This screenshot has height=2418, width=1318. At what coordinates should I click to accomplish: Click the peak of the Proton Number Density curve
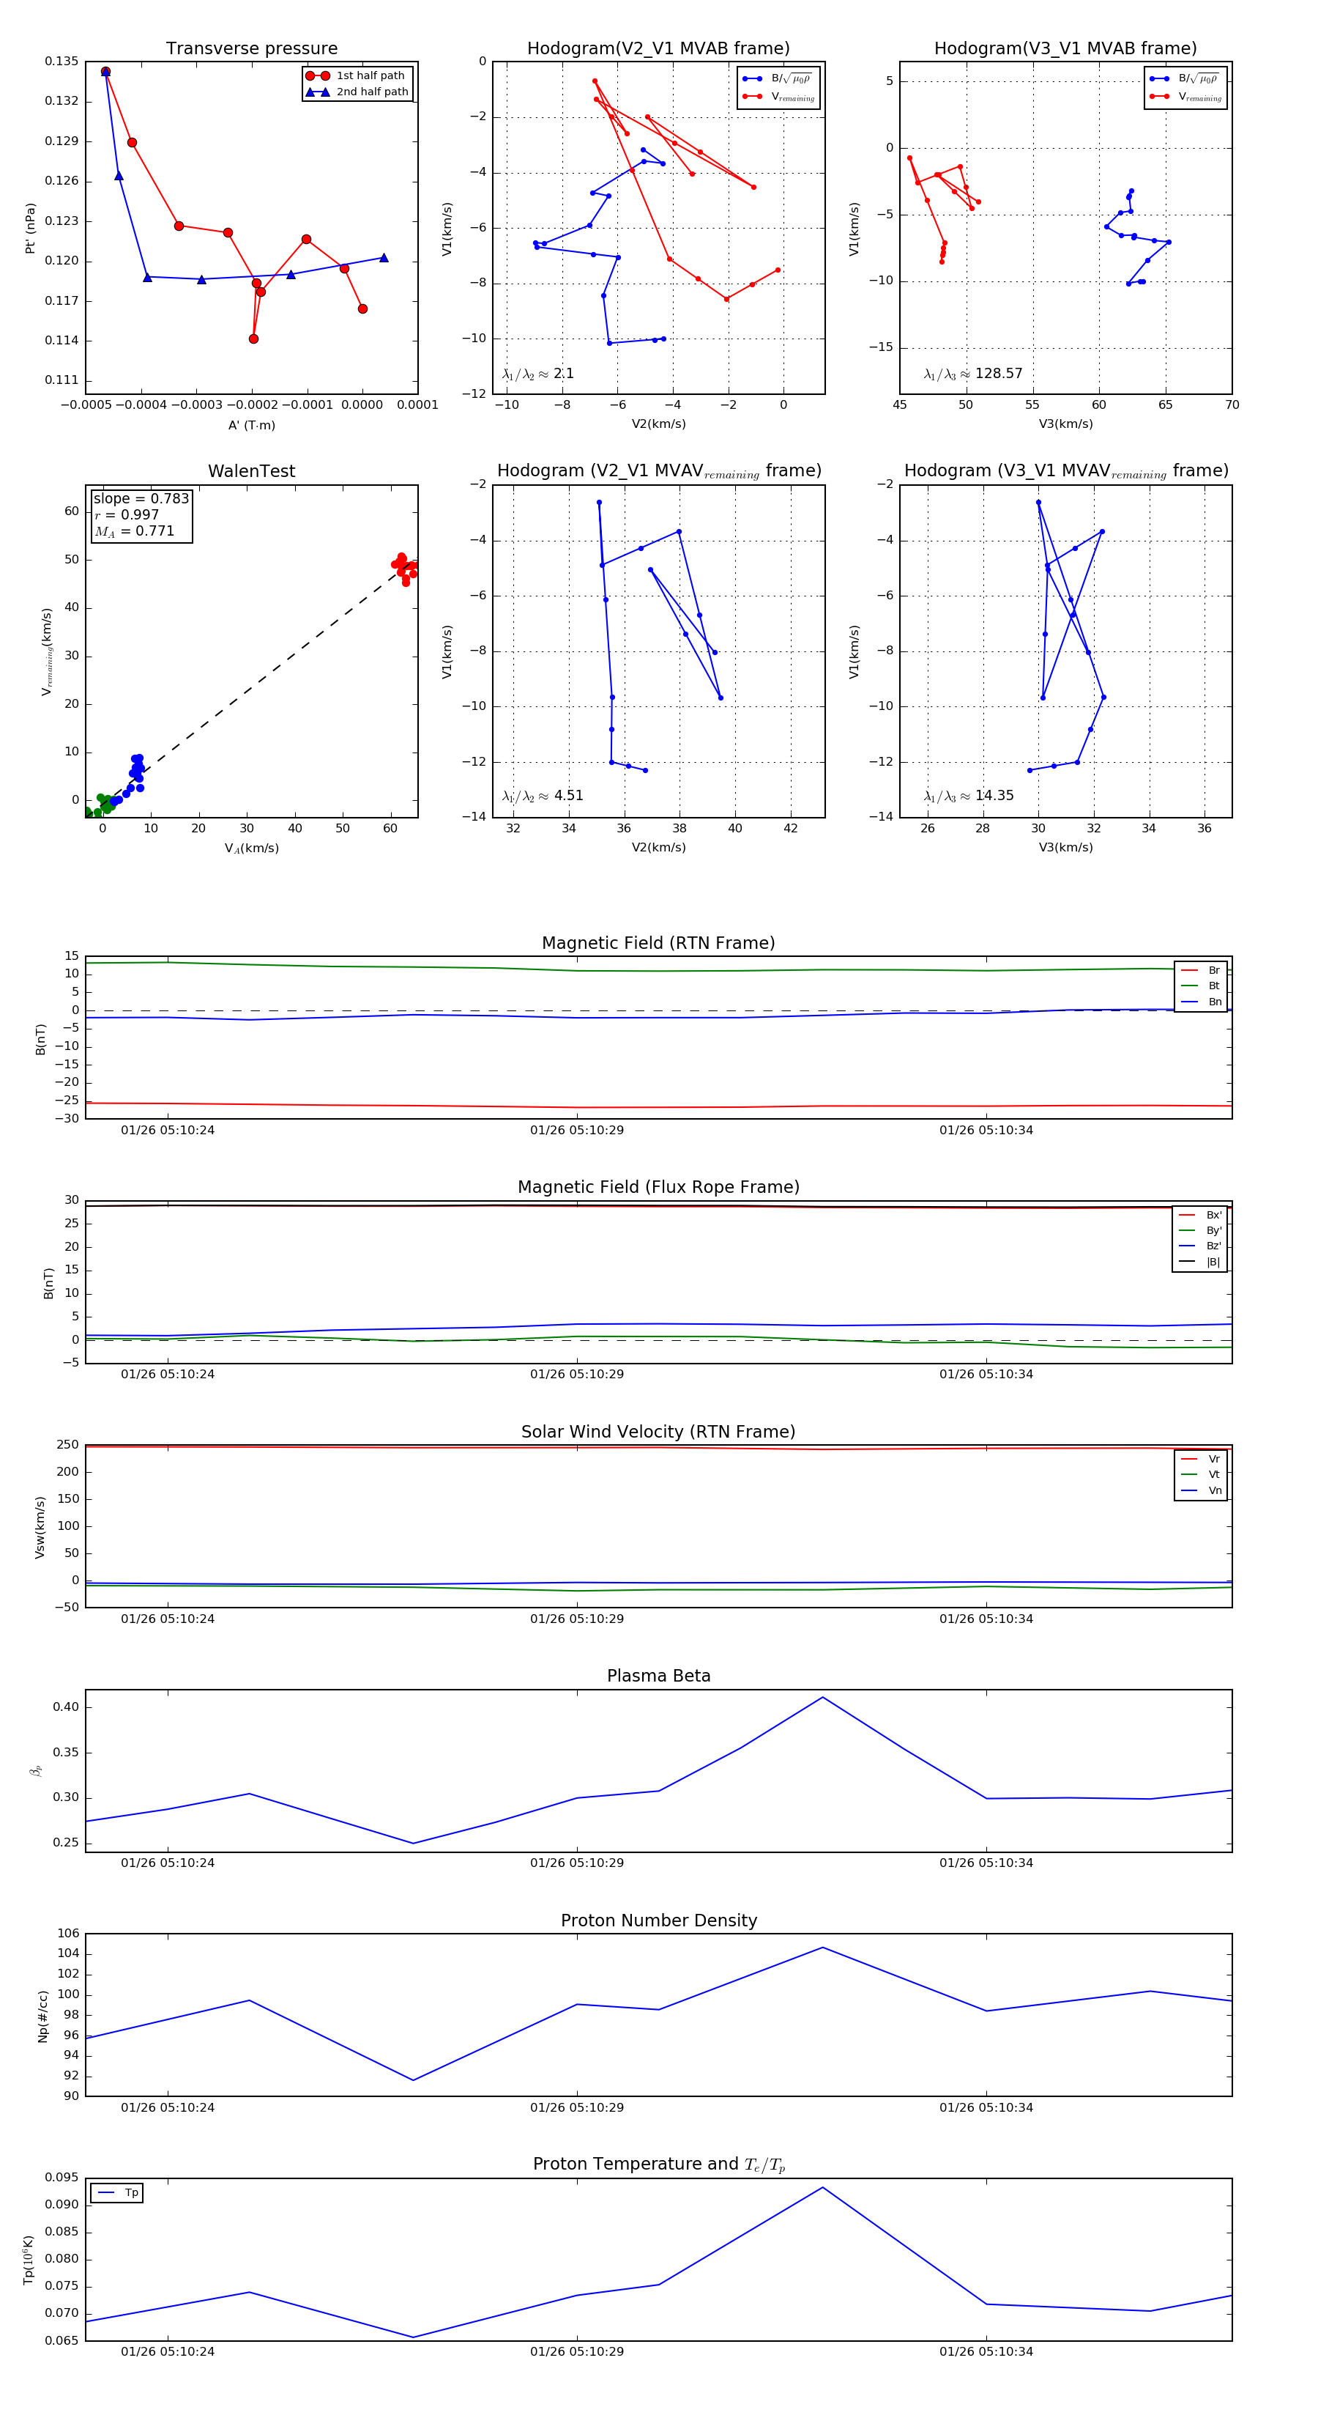tap(823, 1948)
